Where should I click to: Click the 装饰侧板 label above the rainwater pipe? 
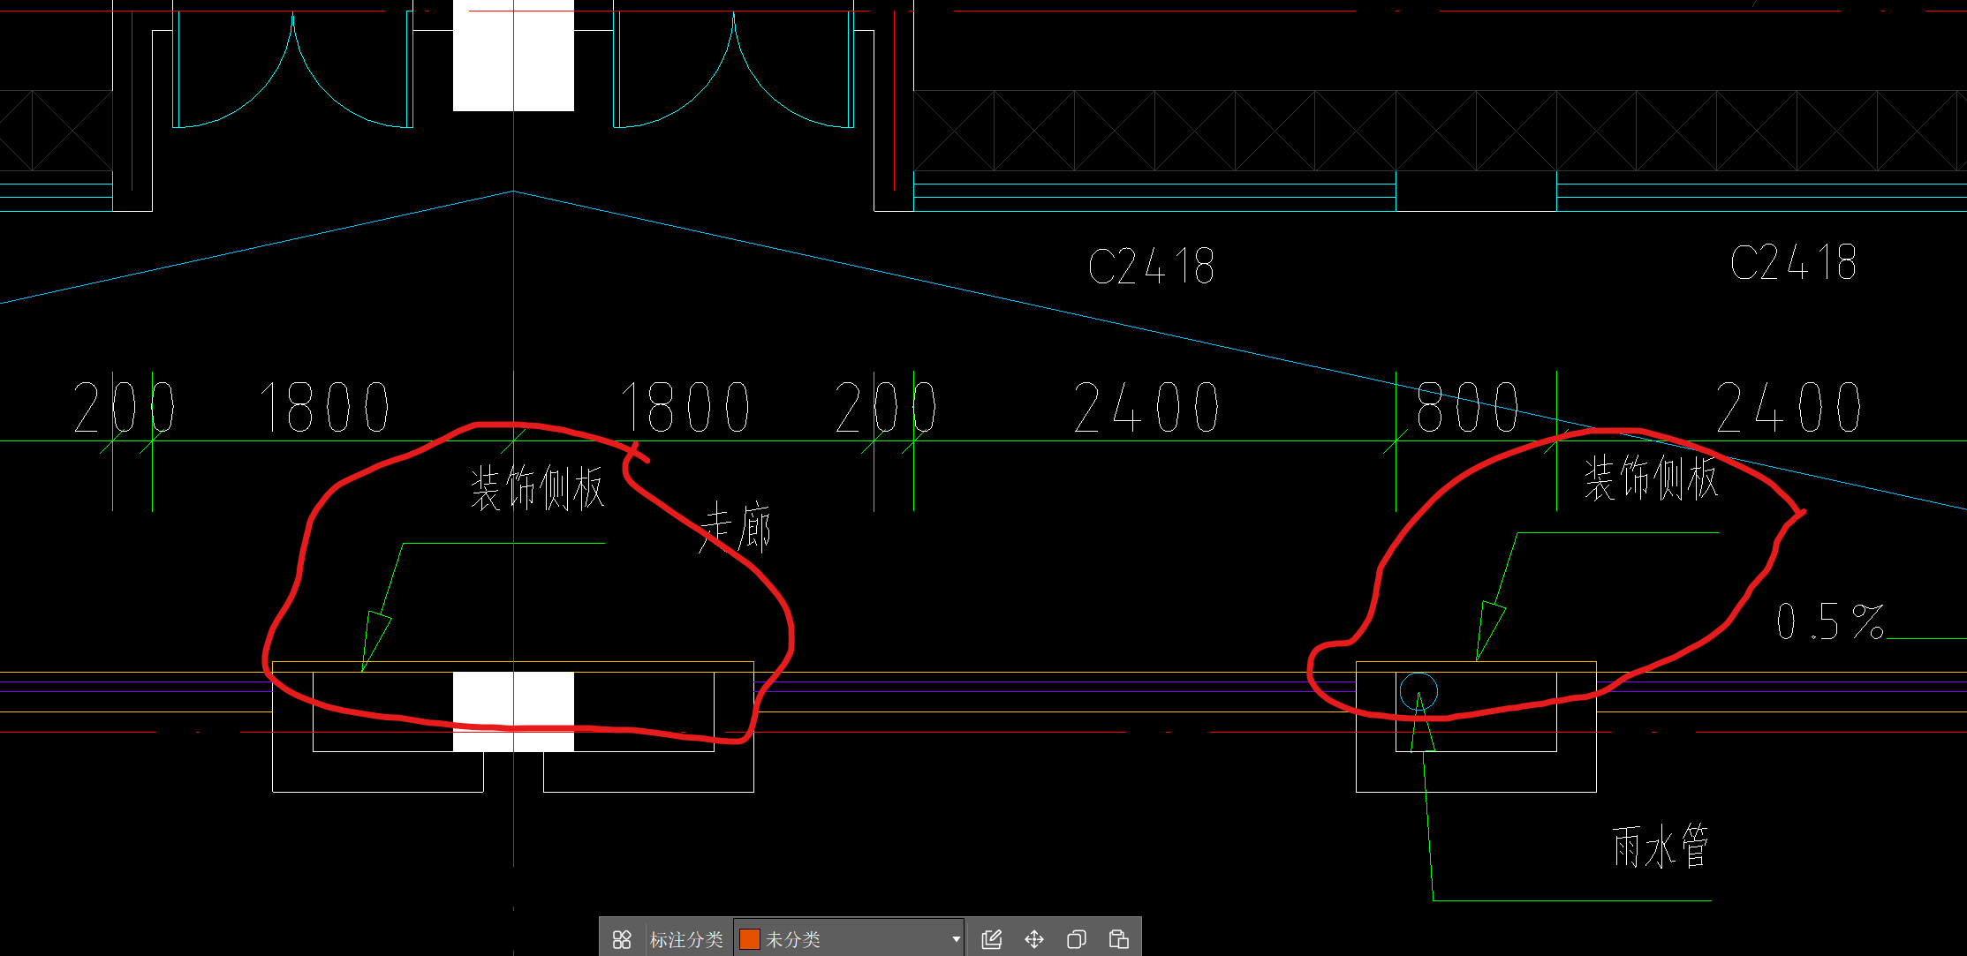pos(1651,478)
